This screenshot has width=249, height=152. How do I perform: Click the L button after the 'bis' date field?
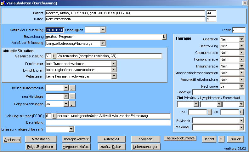pos(241,112)
